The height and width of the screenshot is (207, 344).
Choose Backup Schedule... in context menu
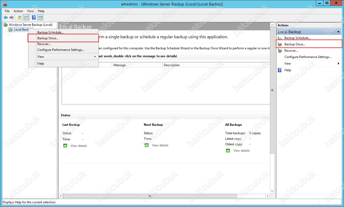tap(63, 32)
